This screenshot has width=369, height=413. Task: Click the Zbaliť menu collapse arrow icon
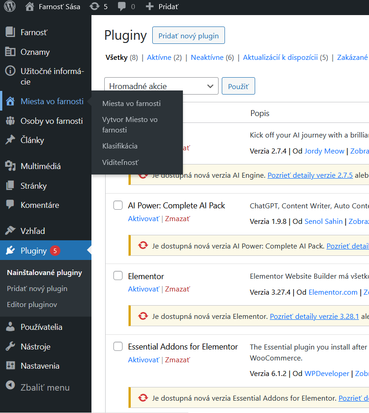click(10, 385)
